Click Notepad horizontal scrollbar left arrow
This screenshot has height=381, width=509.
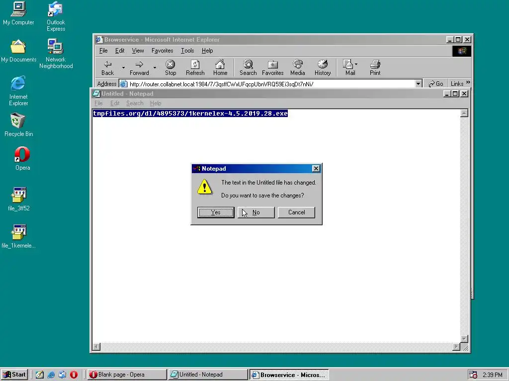(96, 347)
